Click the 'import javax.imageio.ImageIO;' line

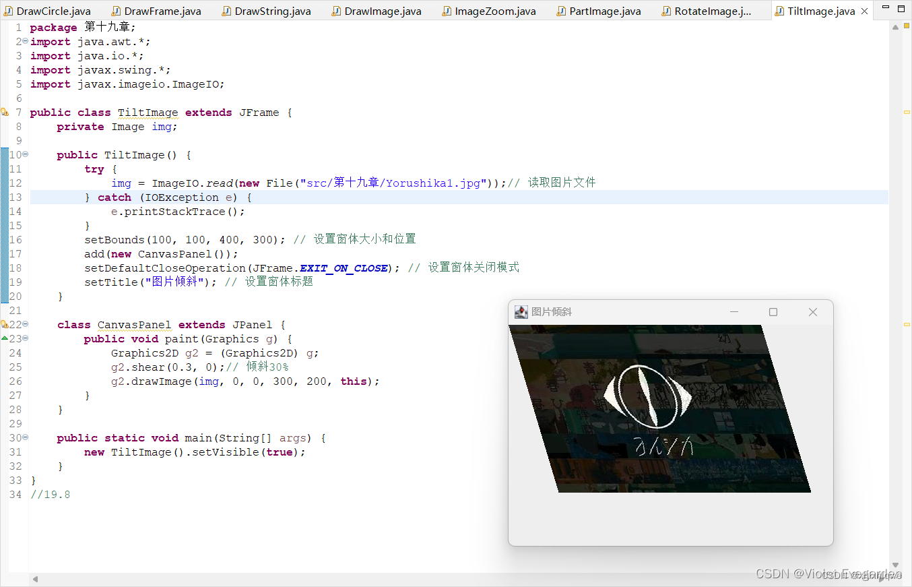pyautogui.click(x=127, y=84)
